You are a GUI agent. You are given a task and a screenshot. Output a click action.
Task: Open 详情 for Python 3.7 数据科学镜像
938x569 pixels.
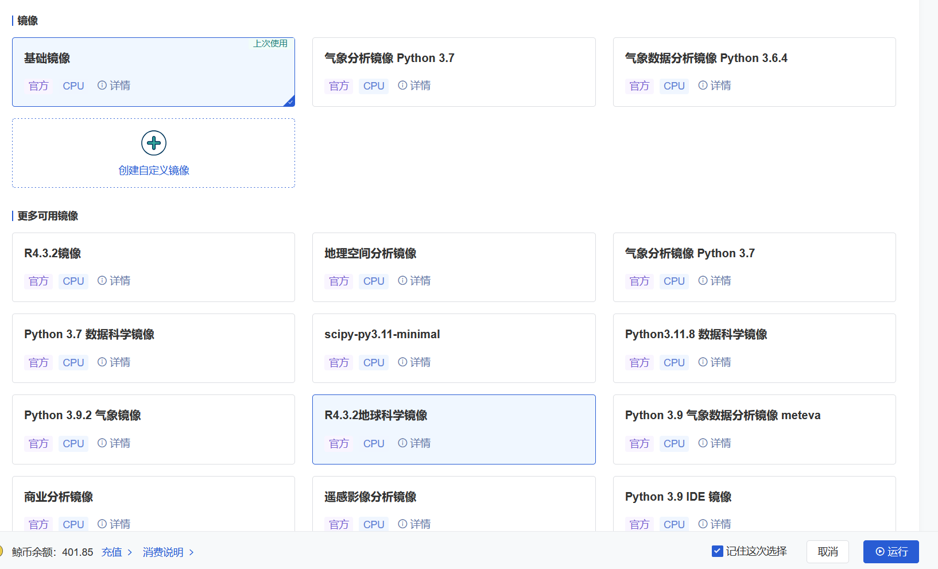(114, 362)
